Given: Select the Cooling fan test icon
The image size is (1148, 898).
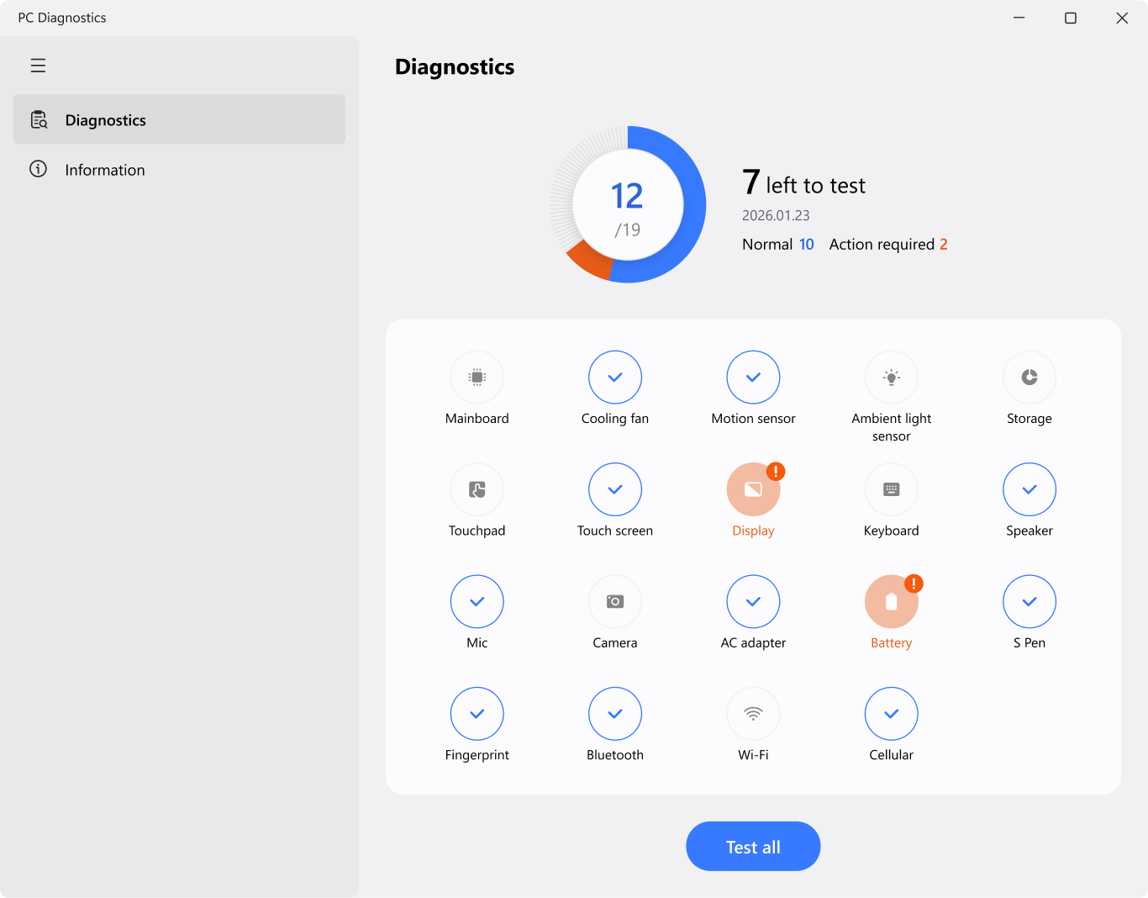Looking at the screenshot, I should [615, 377].
